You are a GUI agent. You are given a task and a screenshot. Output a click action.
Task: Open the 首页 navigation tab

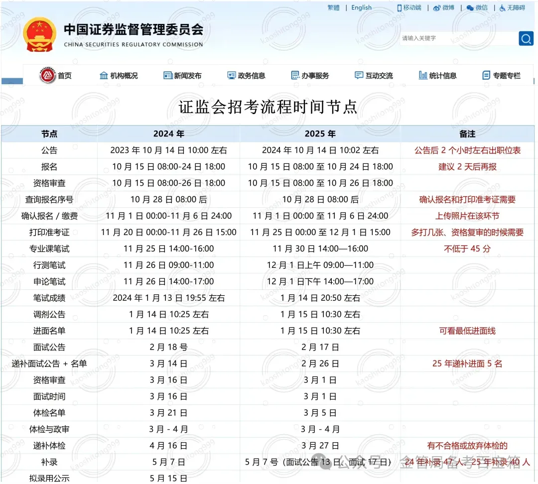coord(64,76)
